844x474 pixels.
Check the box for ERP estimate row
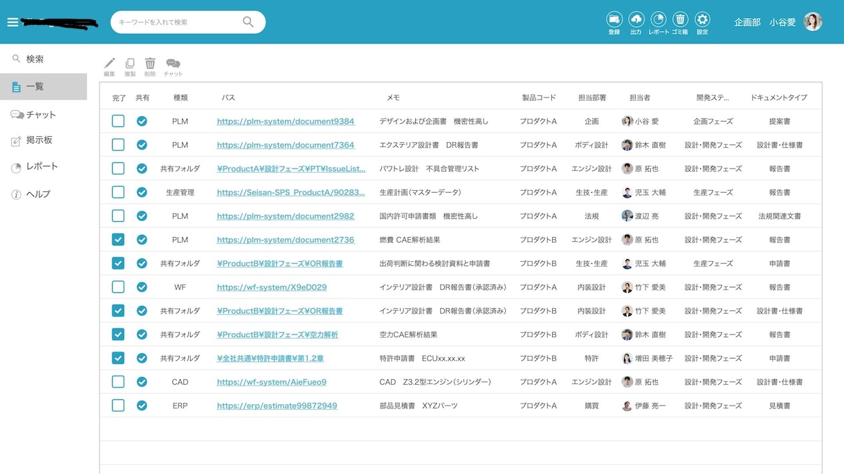118,406
